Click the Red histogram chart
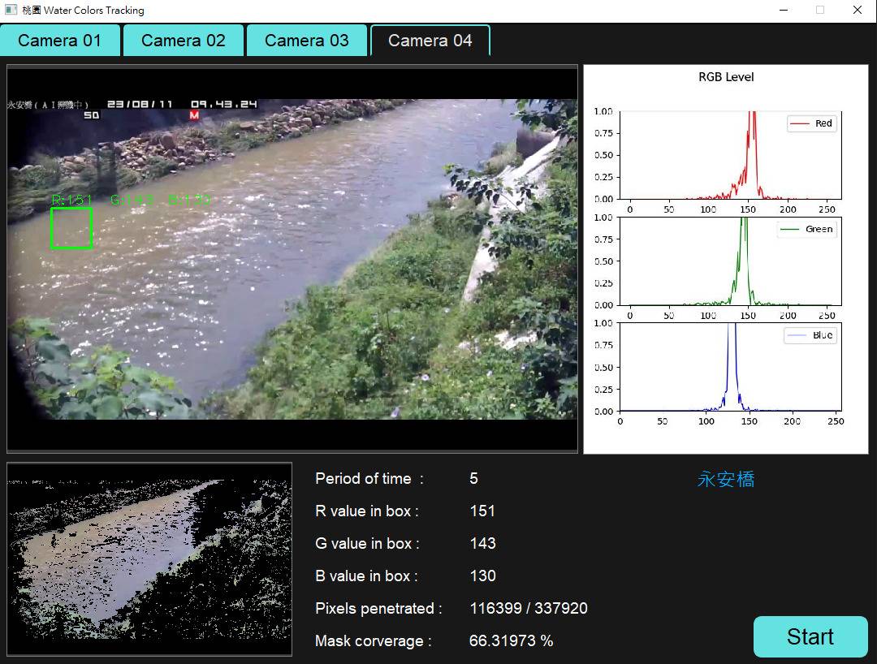Viewport: 877px width, 664px height. point(730,155)
